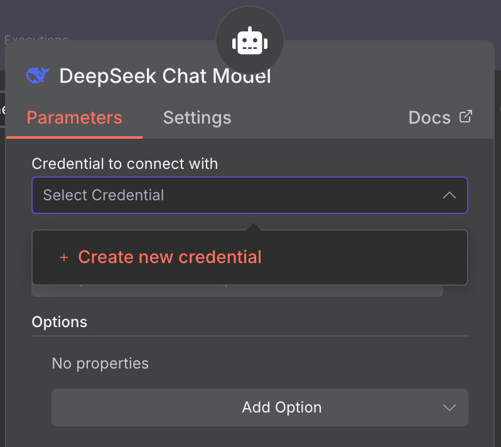Screen dimensions: 501x447
Task: Click the partially hidden field under the credential menu
Action: pyautogui.click(x=237, y=291)
